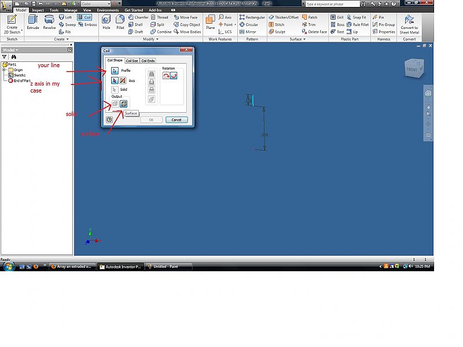Set coil rotation to counterclockwise
463x347 pixels.
point(174,76)
